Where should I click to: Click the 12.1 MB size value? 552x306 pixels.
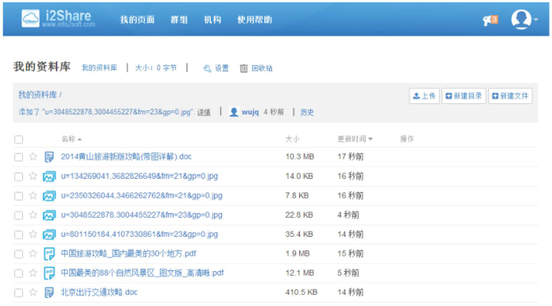[300, 273]
